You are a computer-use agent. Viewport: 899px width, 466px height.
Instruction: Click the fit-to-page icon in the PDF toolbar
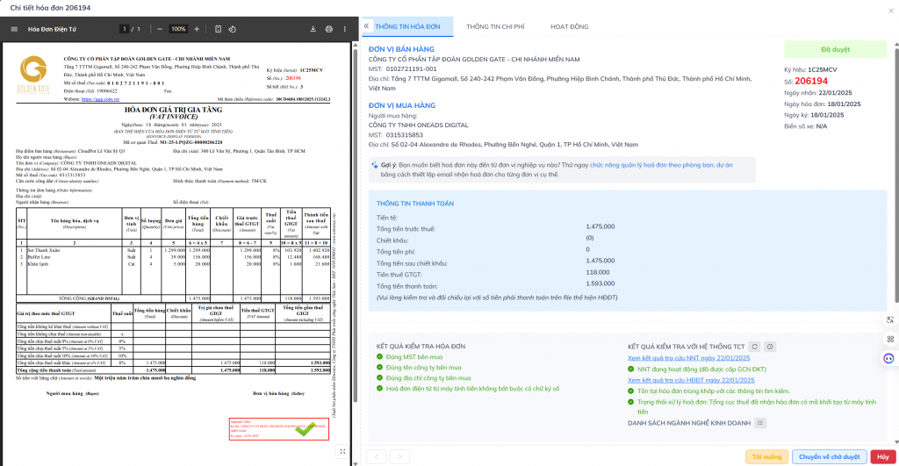click(x=218, y=29)
